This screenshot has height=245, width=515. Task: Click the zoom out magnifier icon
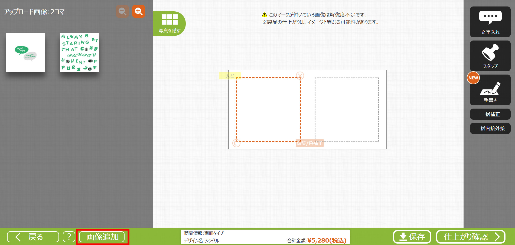tap(122, 11)
